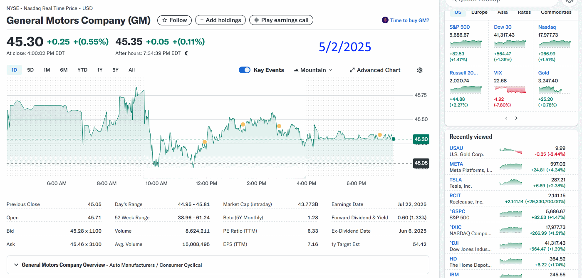Open TSLA ticker in Recently viewed
Image resolution: width=582 pixels, height=278 pixels.
point(456,180)
